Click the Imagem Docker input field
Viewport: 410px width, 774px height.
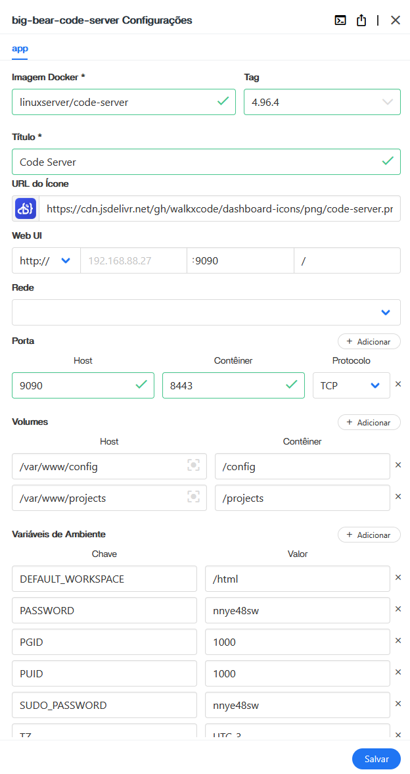124,102
